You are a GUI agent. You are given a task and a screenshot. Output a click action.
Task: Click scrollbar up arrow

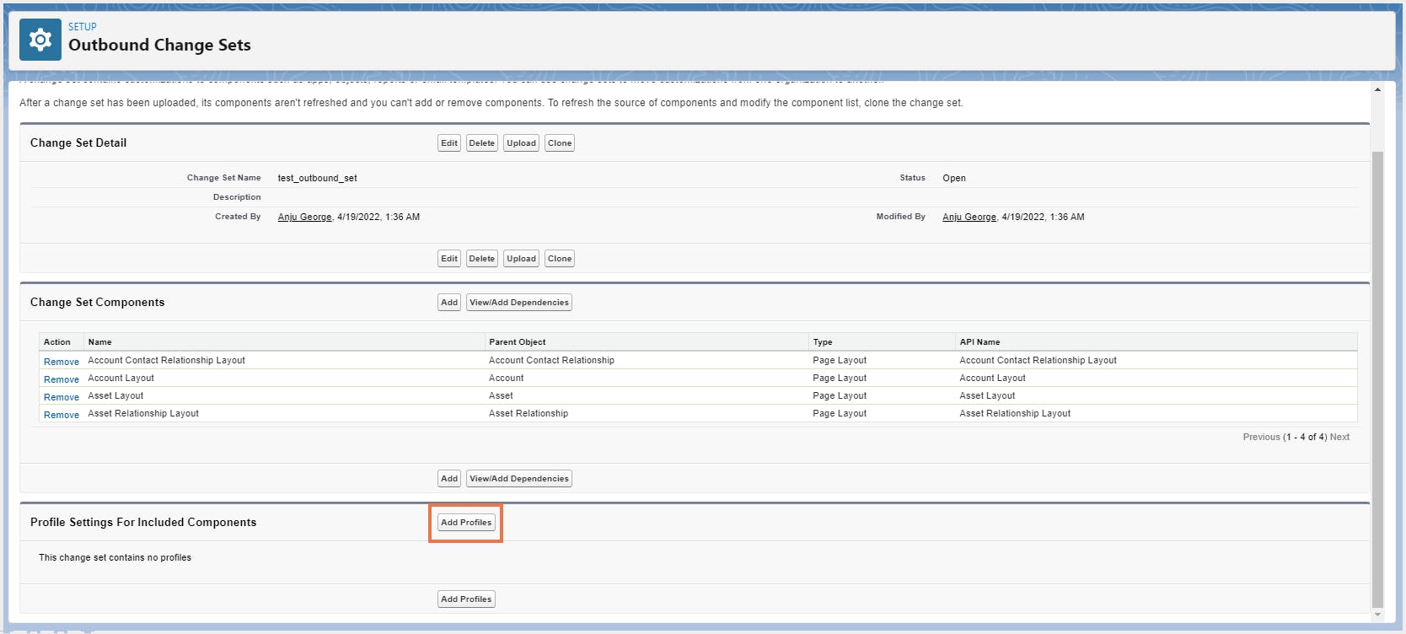[x=1377, y=89]
